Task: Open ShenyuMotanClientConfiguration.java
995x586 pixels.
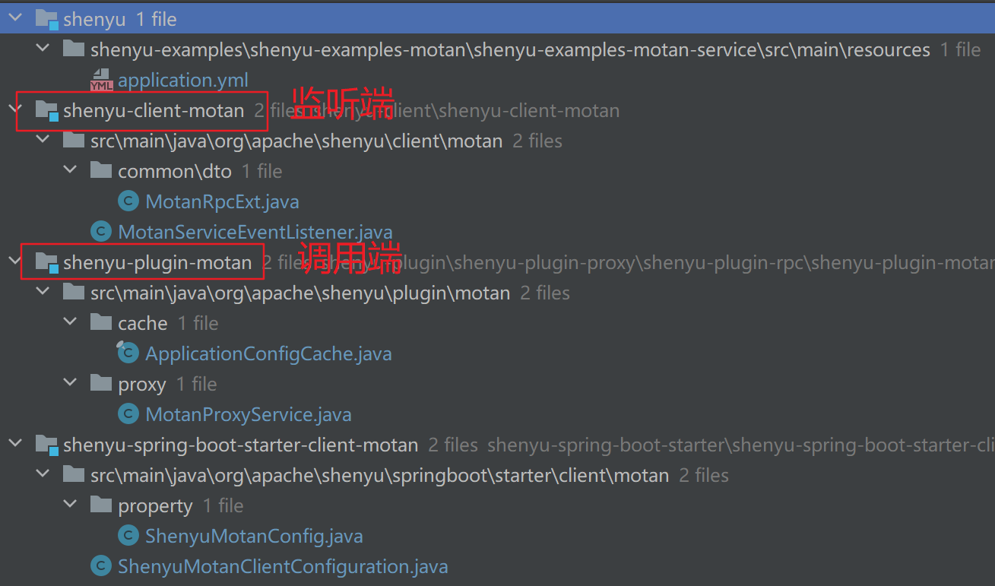Action: (x=283, y=566)
